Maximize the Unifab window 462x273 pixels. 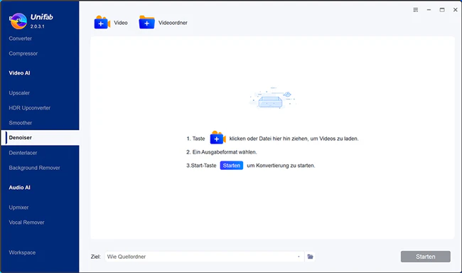pos(442,10)
